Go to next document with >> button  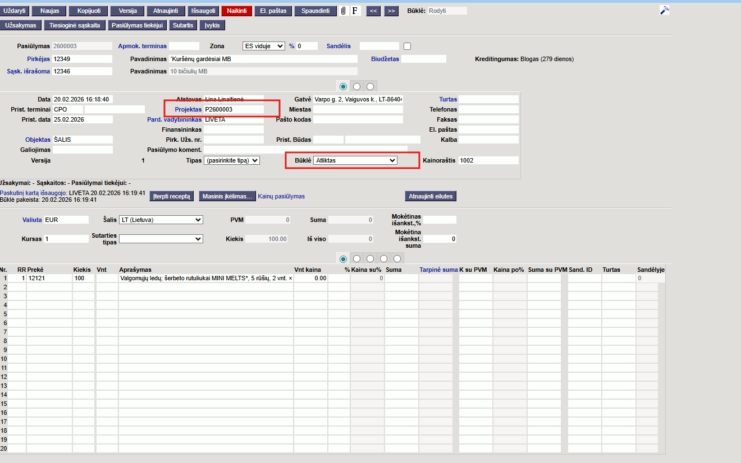tap(391, 11)
